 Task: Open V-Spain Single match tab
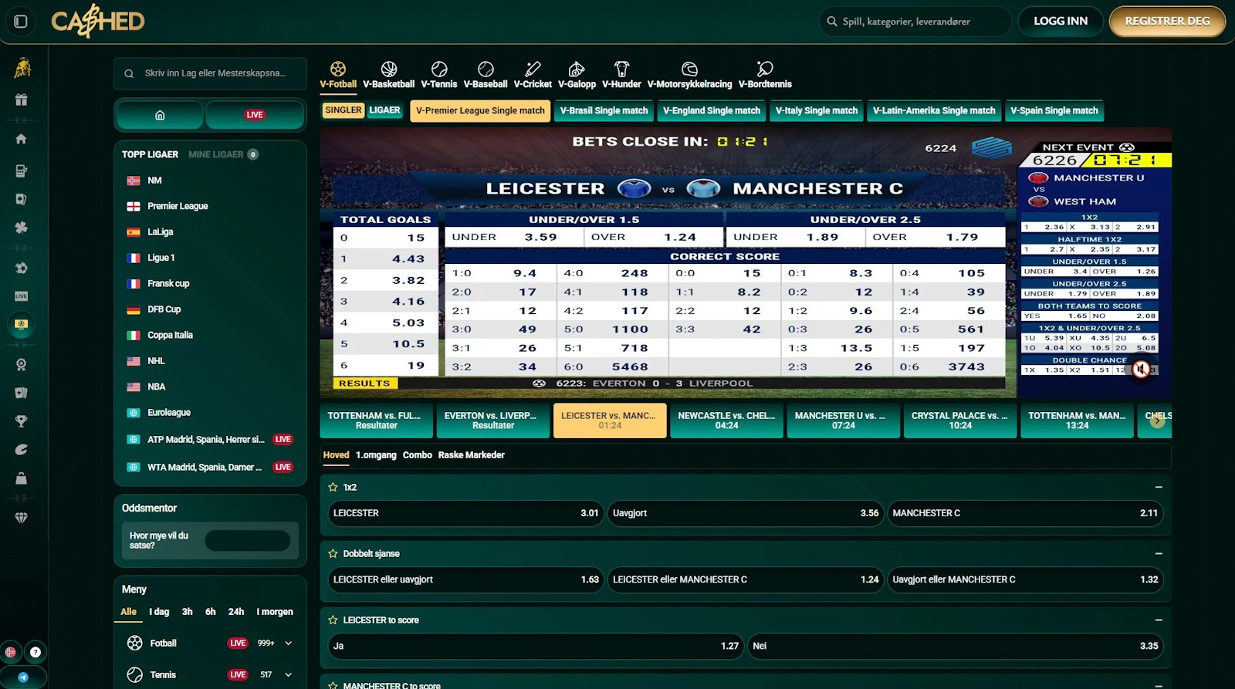click(x=1054, y=111)
